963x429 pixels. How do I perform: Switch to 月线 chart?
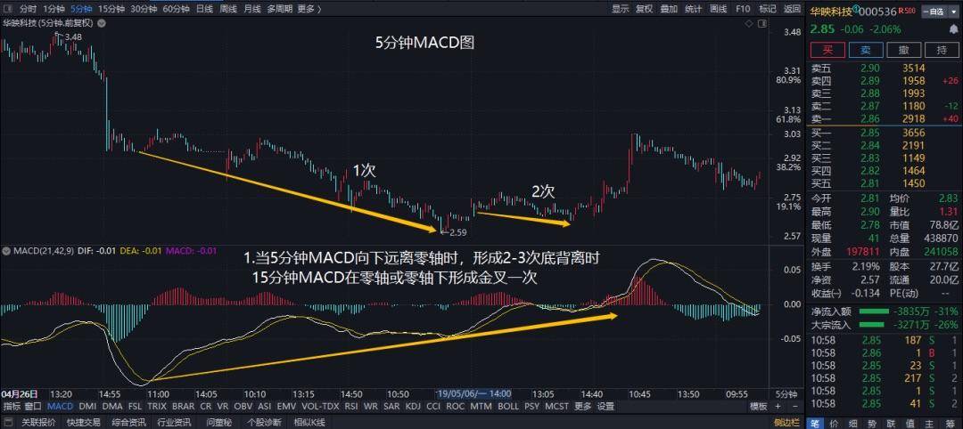pos(252,9)
